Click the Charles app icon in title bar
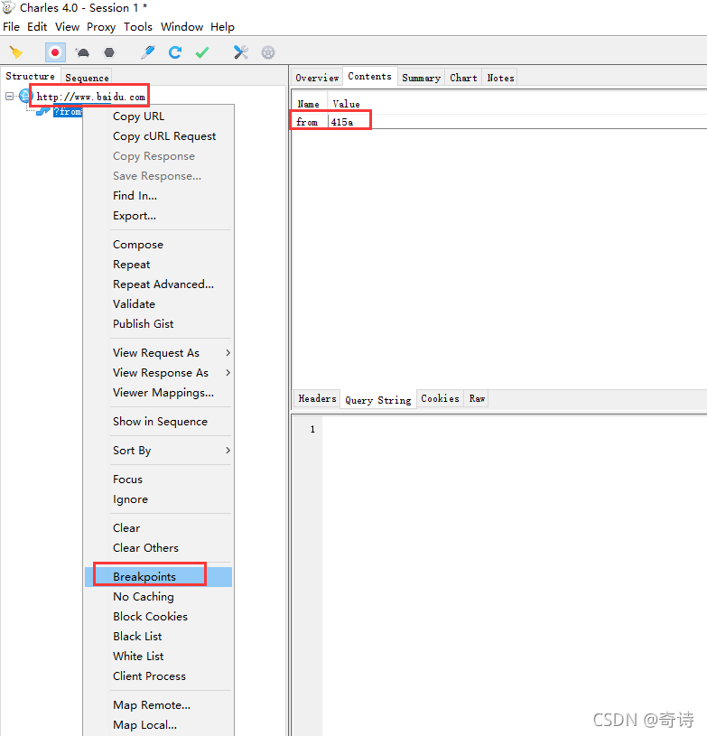The width and height of the screenshot is (707, 736). (8, 7)
